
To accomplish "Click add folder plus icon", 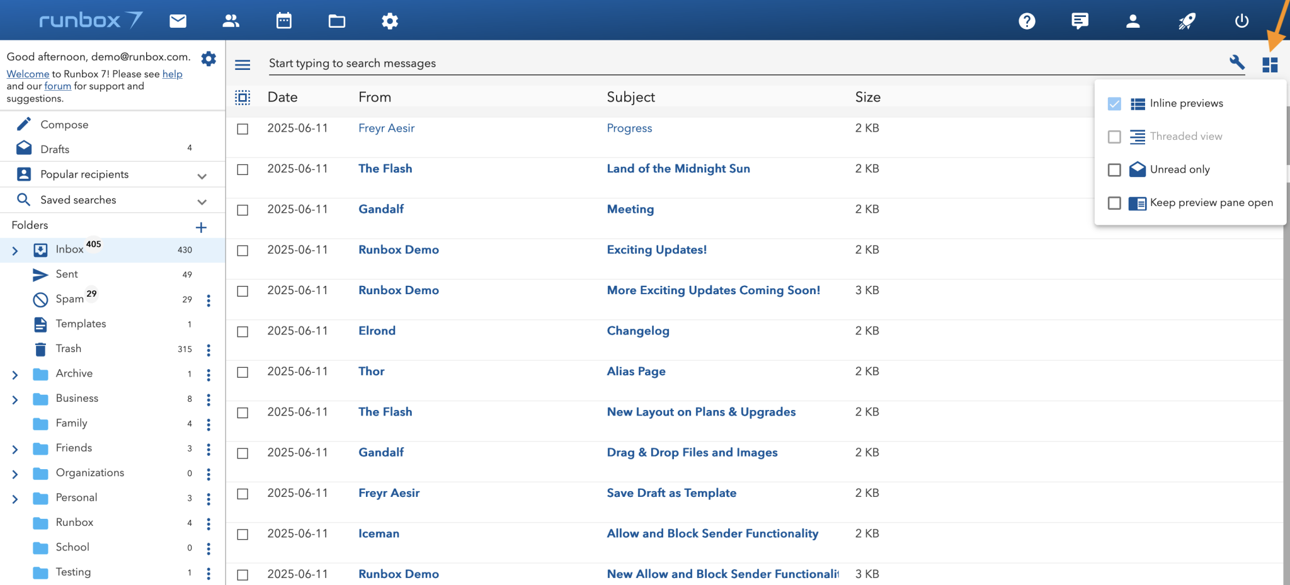I will (x=201, y=227).
